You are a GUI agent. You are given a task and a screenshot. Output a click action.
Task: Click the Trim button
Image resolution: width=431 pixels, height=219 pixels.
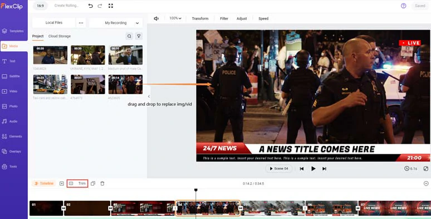point(82,183)
